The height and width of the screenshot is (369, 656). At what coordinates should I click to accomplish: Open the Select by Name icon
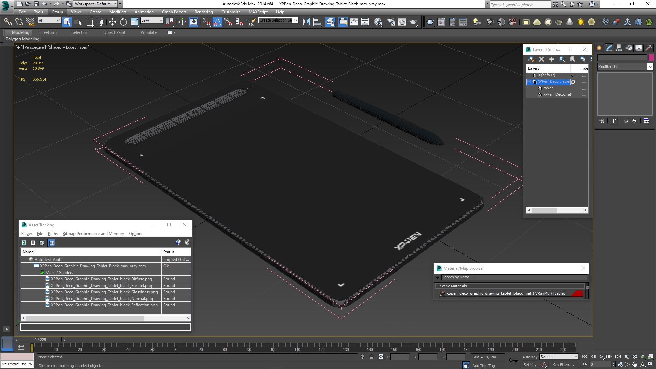click(x=78, y=22)
